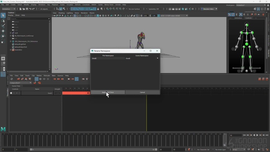
Task: Click the account avatar icon beside Brandon Yates
Action: 202,9
